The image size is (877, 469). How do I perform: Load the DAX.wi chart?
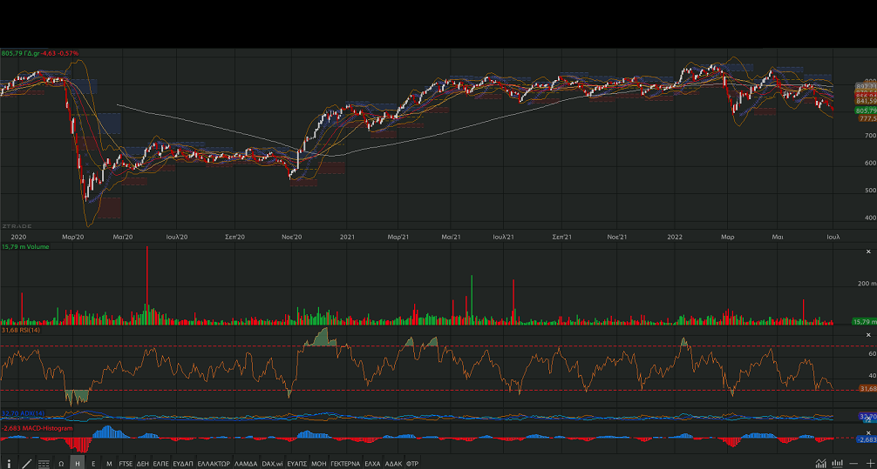[x=273, y=464]
